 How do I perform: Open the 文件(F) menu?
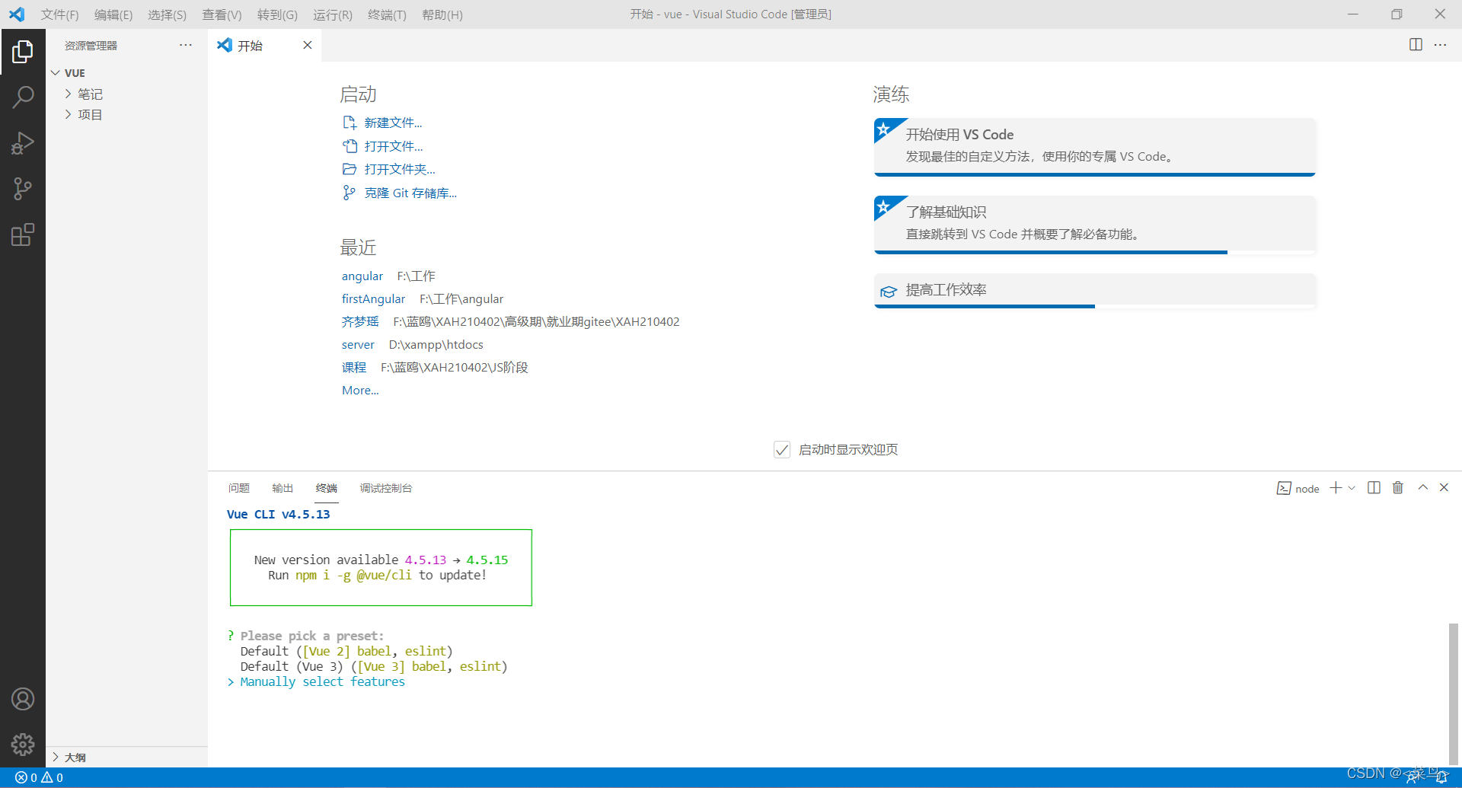pyautogui.click(x=59, y=14)
